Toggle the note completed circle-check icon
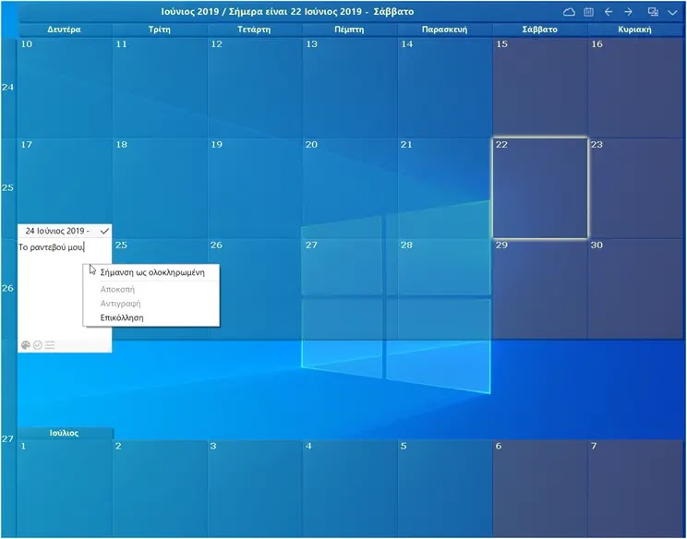This screenshot has height=539, width=687. tap(38, 345)
